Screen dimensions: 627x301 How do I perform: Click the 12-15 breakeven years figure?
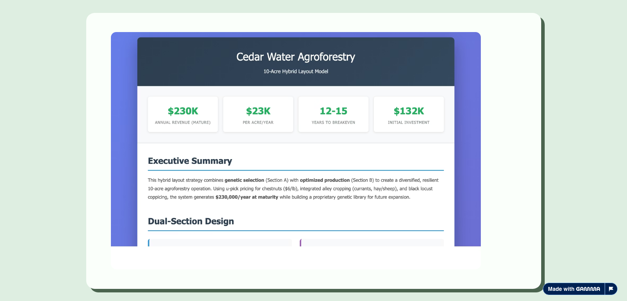(333, 111)
